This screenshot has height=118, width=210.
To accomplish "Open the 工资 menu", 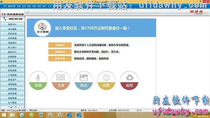I will (x=50, y=6).
